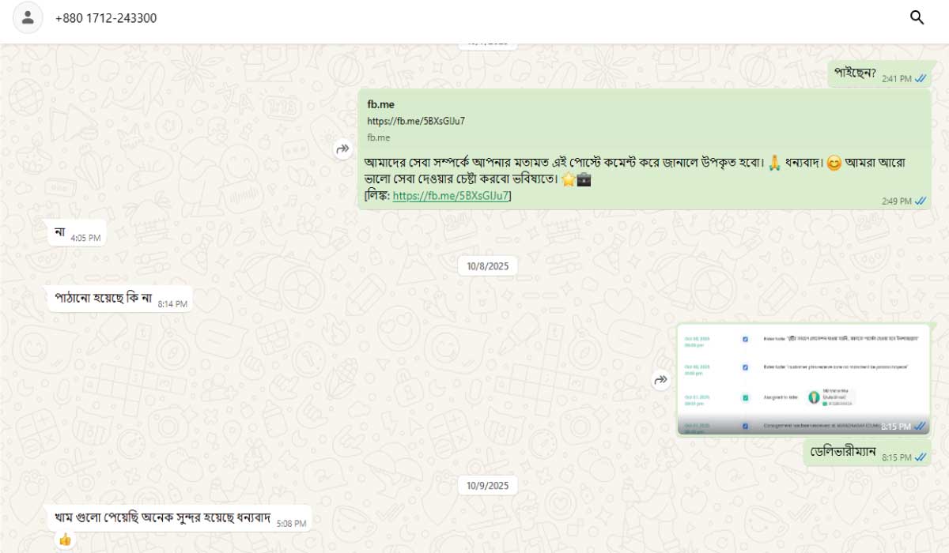This screenshot has height=553, width=949.
Task: Click the phone number +880 1712-243300 in header
Action: point(105,17)
